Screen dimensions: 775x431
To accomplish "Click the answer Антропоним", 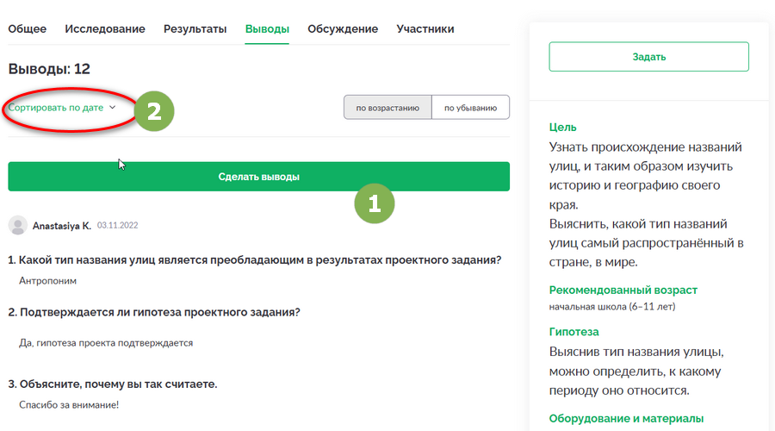I will (x=47, y=280).
